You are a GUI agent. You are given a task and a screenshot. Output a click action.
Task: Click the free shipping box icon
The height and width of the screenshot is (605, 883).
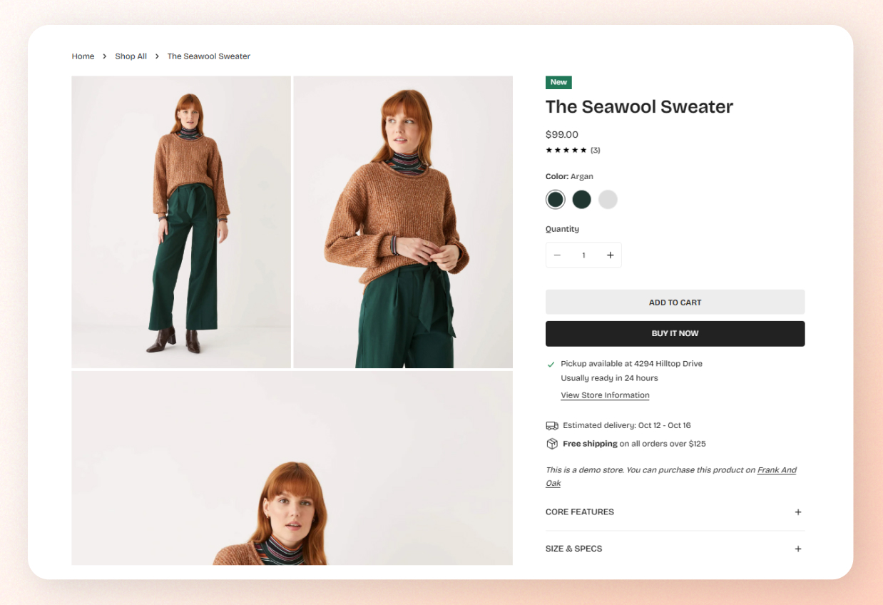[552, 444]
